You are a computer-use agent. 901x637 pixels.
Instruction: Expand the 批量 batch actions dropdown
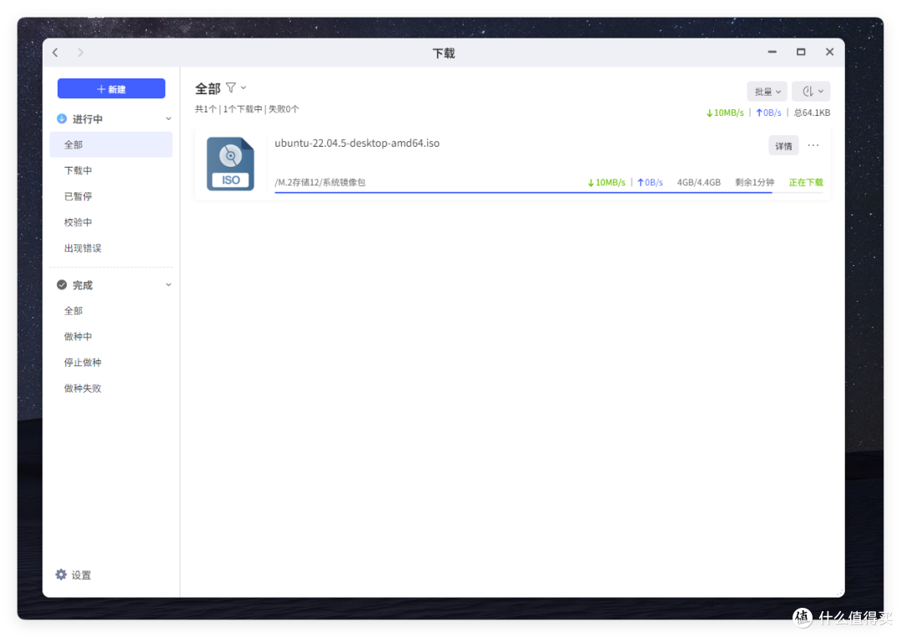click(766, 91)
